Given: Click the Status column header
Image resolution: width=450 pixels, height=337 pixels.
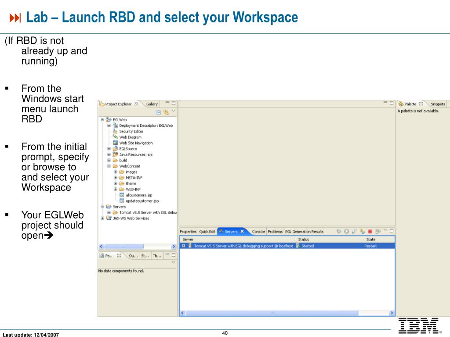Looking at the screenshot, I should pos(330,239).
